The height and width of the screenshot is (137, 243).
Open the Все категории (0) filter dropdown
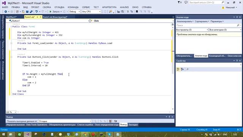(226, 30)
